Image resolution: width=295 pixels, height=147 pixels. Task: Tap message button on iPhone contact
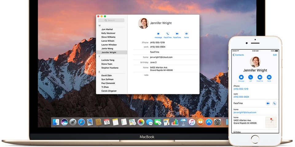pyautogui.click(x=241, y=77)
